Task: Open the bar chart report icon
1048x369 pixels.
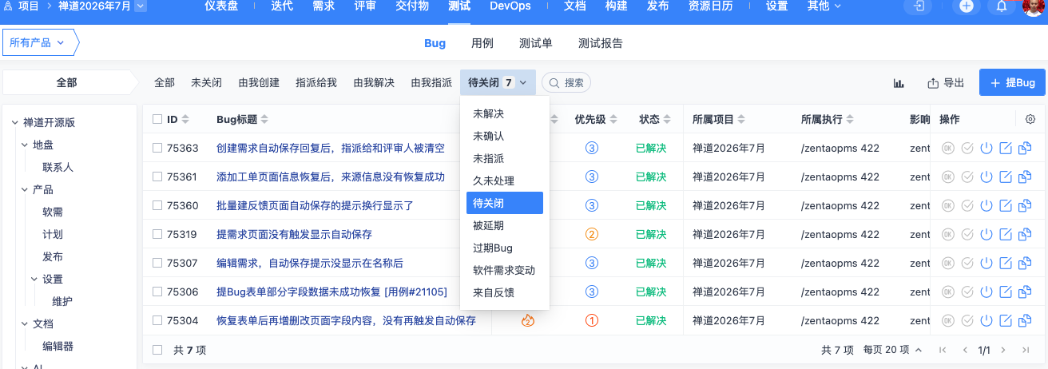Action: pos(899,83)
